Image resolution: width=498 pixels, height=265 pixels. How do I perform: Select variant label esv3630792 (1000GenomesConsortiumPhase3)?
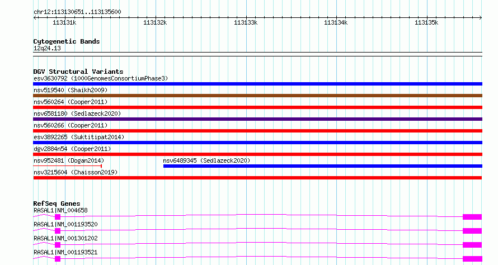pos(101,78)
